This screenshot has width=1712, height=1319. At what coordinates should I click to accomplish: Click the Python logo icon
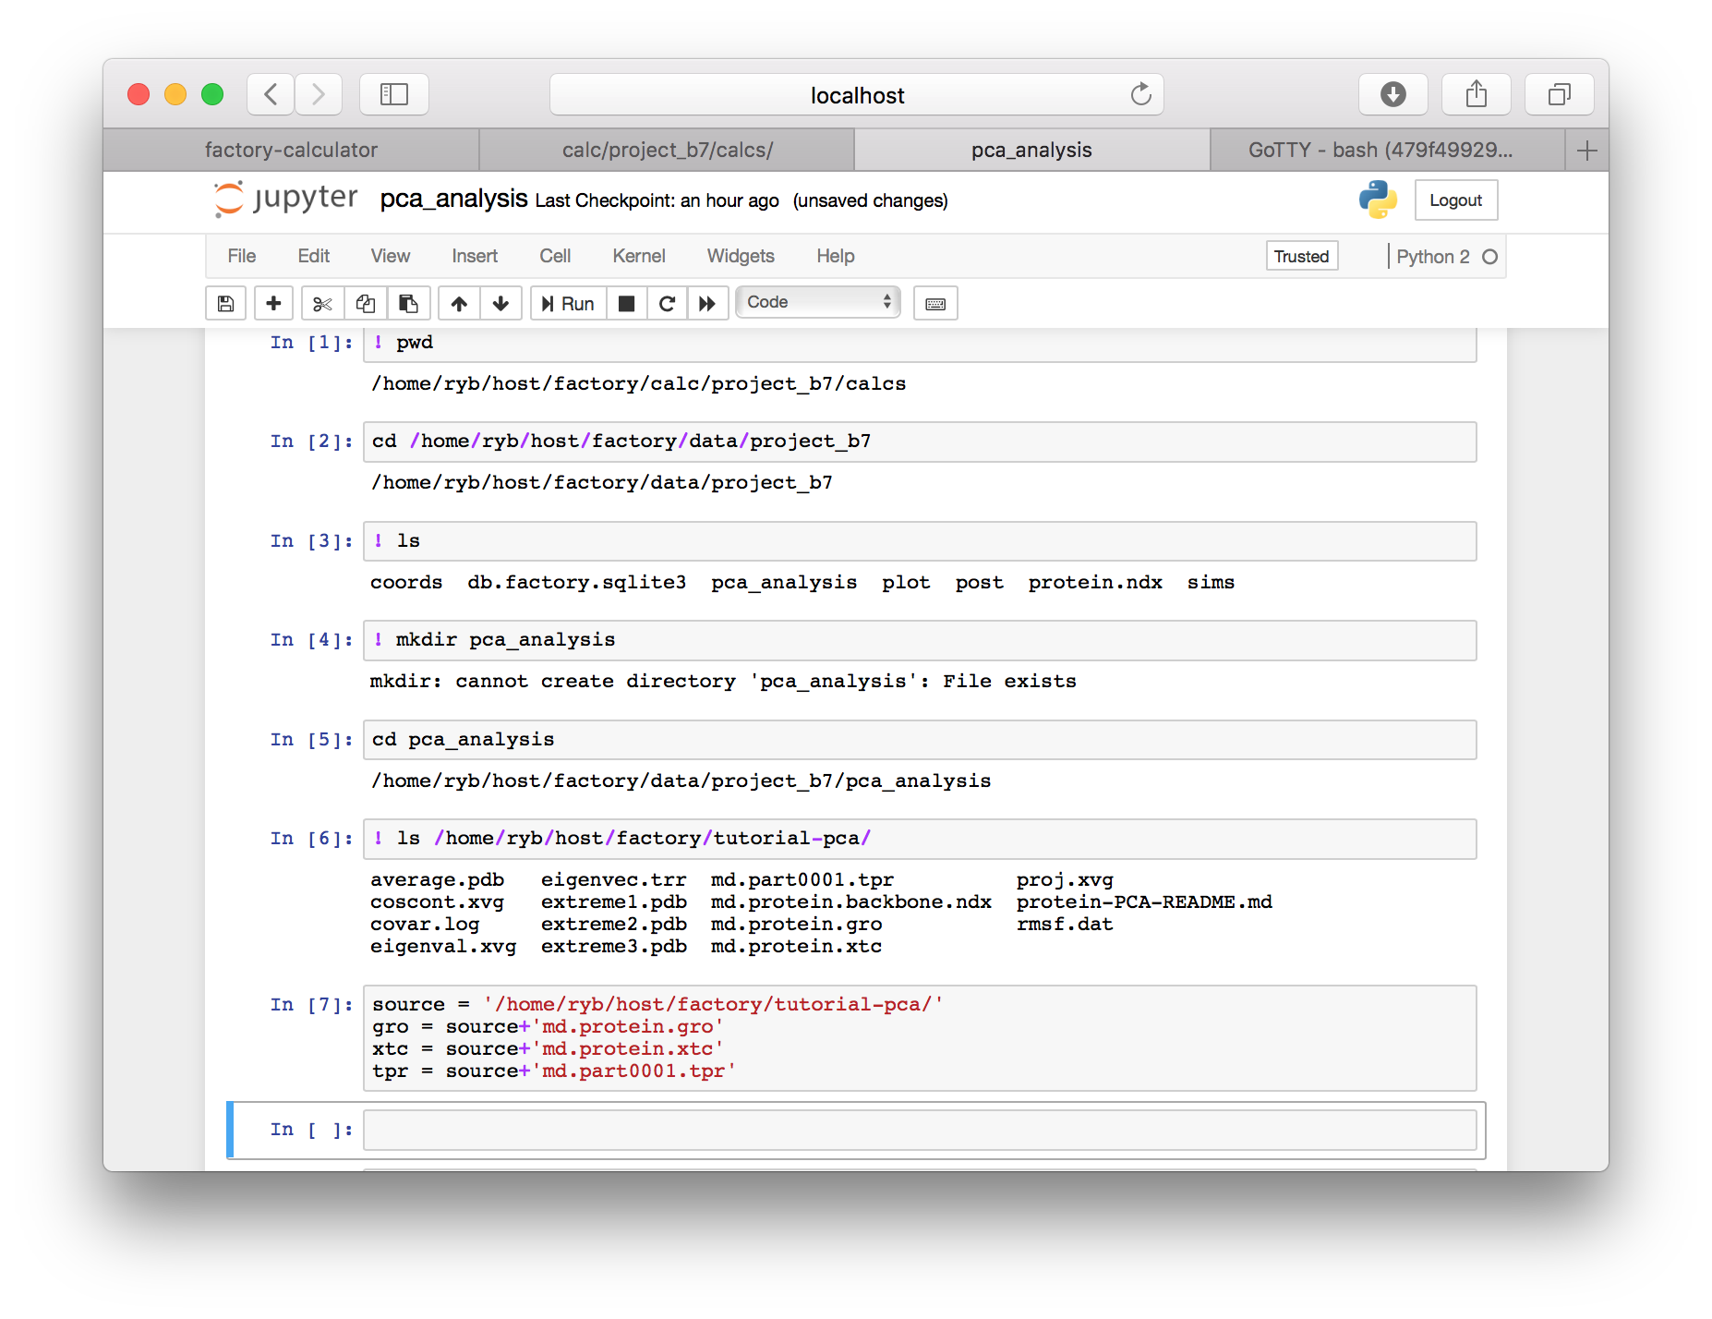(x=1378, y=200)
